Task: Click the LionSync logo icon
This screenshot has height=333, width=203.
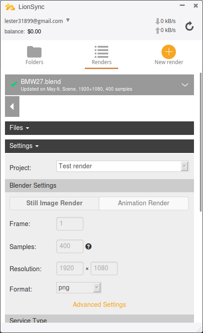Action: (10, 7)
